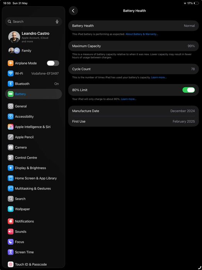Tap the Touch ID & Passcode fingerprint icon
Image resolution: width=202 pixels, height=270 pixels.
[10, 264]
